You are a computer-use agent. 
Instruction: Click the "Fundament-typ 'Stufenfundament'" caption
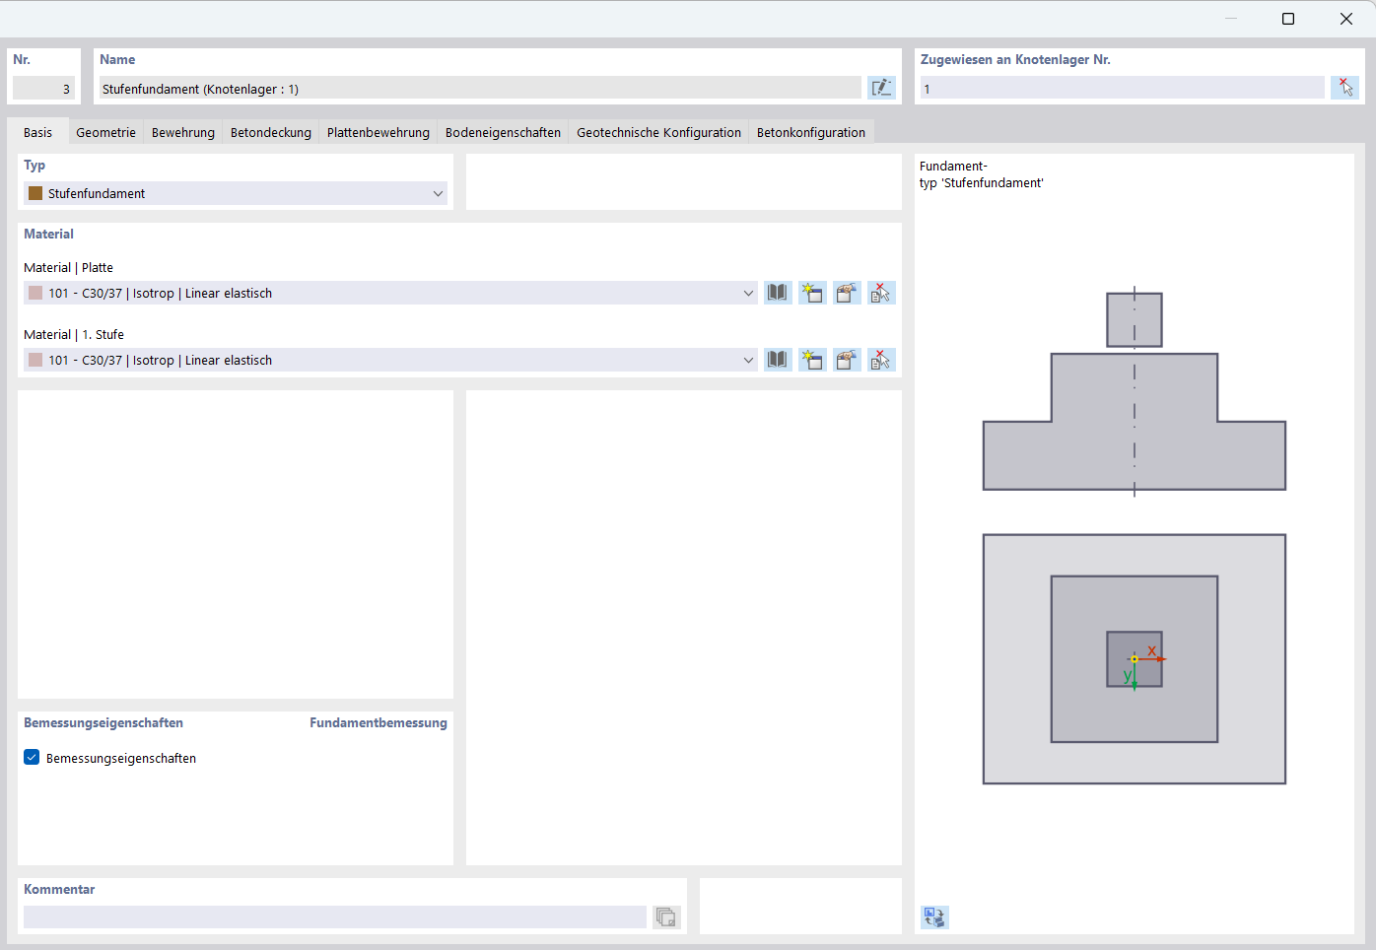981,174
